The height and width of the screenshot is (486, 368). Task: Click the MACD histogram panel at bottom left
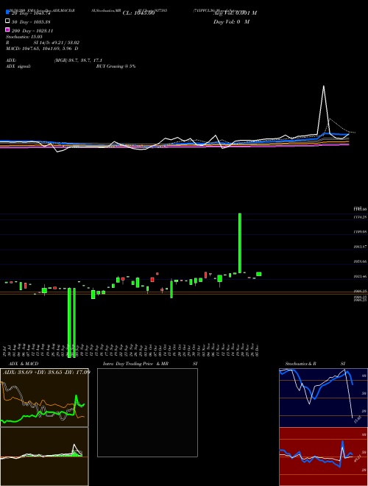pos(44,457)
